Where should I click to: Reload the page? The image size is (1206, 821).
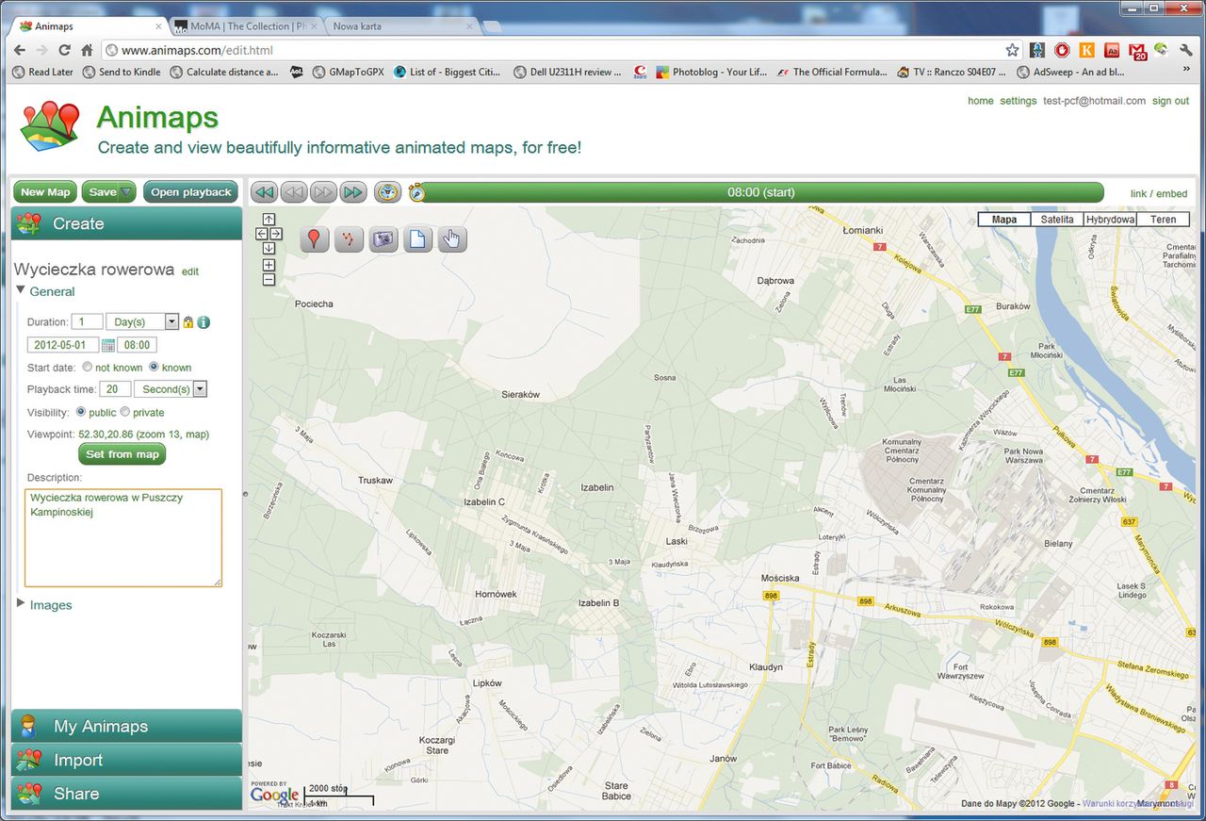64,50
